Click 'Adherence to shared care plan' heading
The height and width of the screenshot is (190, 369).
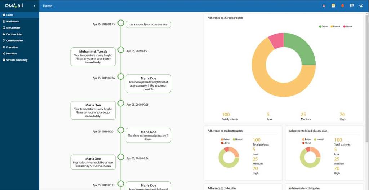225,18
